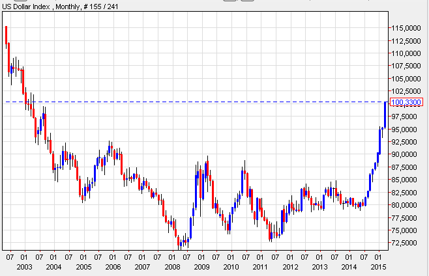
Task: Select the blue dashed current price line
Action: (x=196, y=102)
